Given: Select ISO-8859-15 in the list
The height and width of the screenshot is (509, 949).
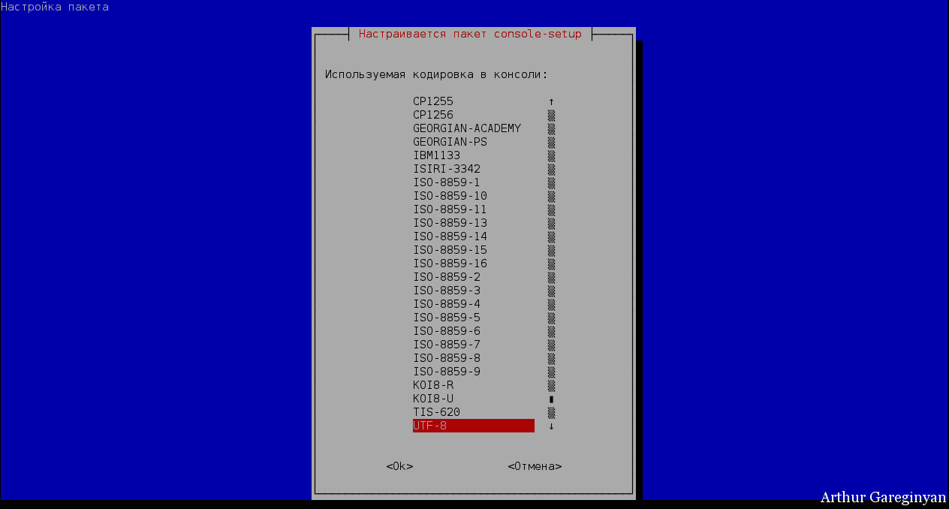Looking at the screenshot, I should pos(450,250).
